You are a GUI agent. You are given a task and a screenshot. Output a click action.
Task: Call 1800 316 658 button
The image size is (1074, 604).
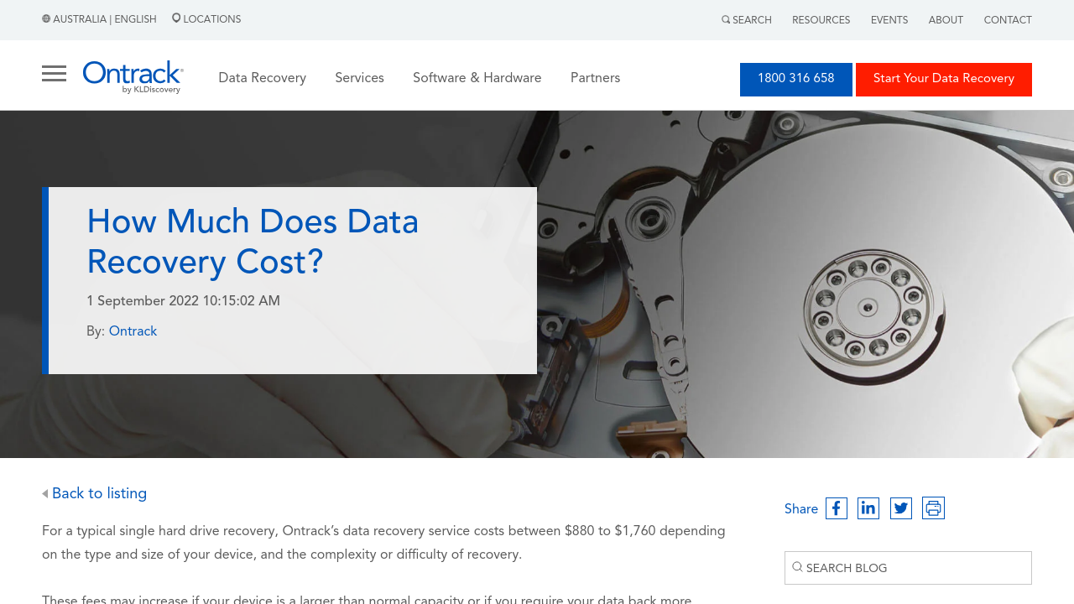[795, 79]
